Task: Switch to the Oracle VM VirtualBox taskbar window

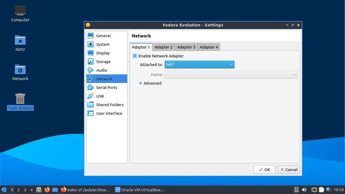Action: 140,190
